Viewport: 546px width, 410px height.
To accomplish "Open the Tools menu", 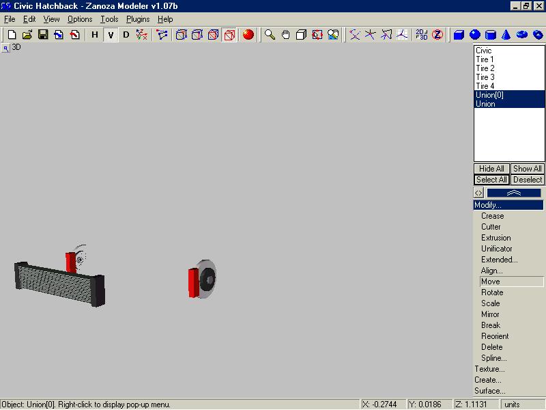I will 109,19.
